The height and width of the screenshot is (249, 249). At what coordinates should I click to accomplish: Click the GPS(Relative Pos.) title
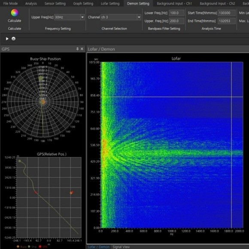point(52,154)
